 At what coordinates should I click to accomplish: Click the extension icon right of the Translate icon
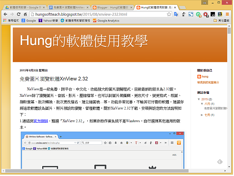184,14
